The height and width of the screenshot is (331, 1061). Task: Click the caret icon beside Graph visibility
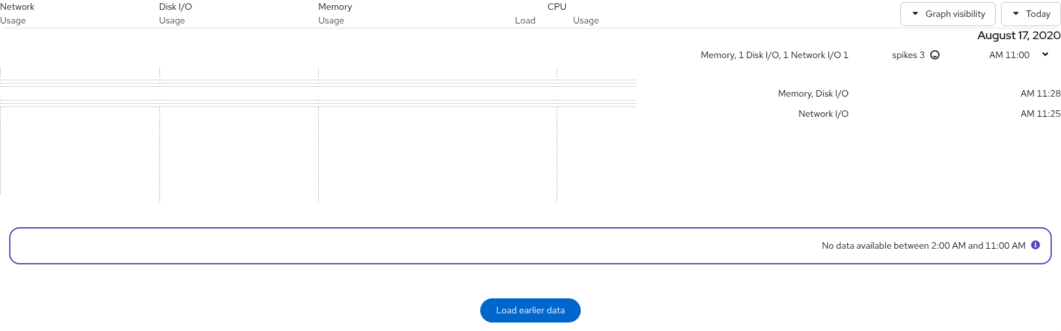click(915, 14)
